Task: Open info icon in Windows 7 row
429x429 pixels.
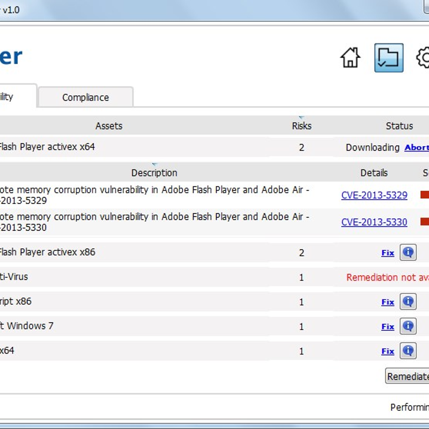Action: pyautogui.click(x=408, y=326)
